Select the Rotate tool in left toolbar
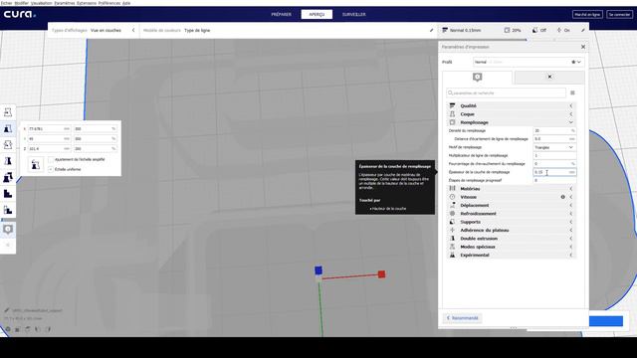 pyautogui.click(x=8, y=145)
